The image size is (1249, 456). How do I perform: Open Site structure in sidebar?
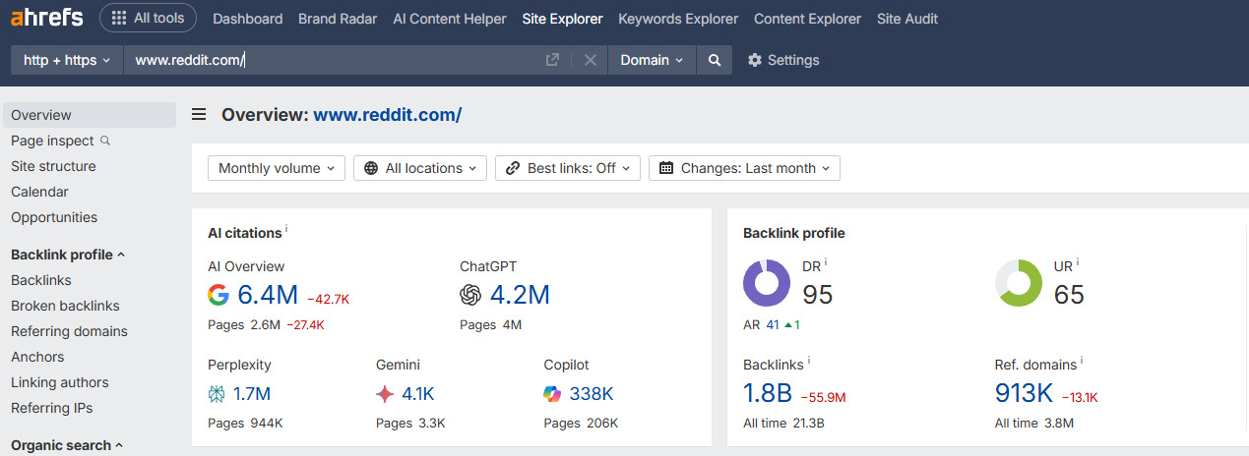pos(53,166)
